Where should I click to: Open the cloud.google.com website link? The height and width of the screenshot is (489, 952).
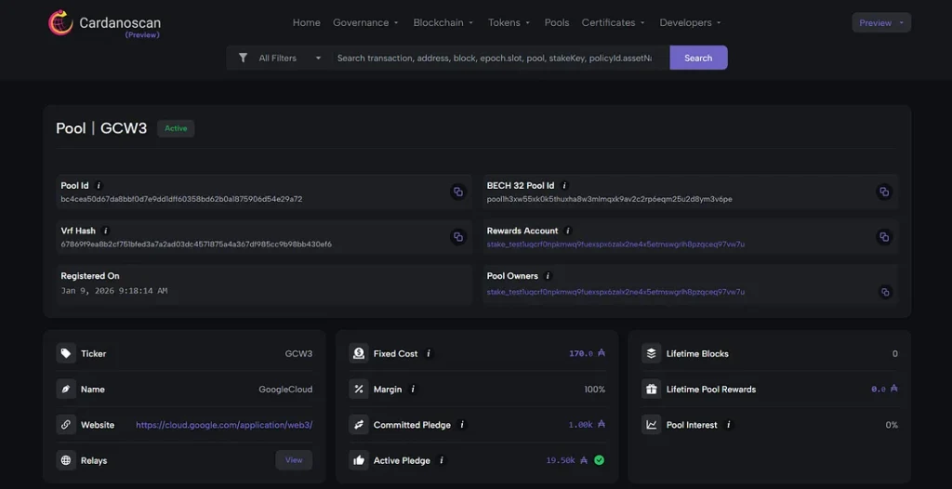click(x=224, y=425)
